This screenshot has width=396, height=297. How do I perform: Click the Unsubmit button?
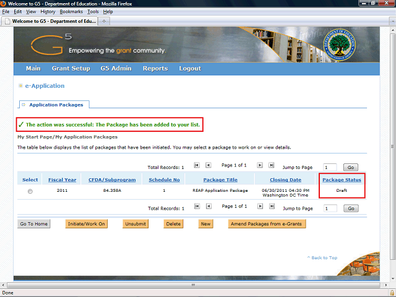[x=136, y=224]
